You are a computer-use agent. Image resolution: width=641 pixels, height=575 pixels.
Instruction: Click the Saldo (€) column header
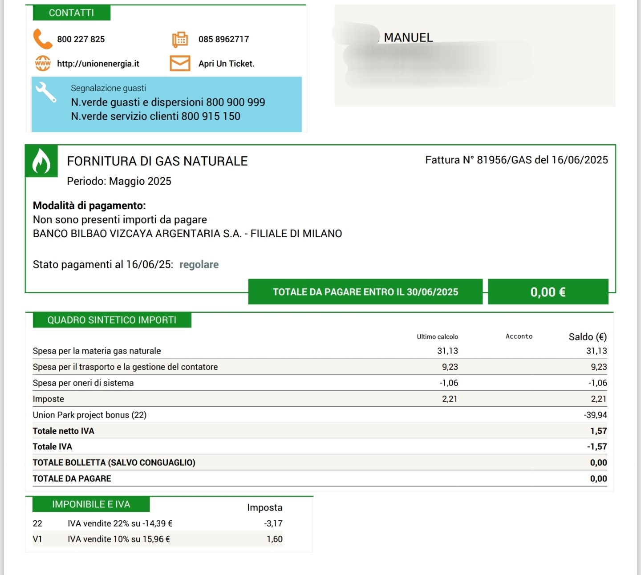(588, 337)
